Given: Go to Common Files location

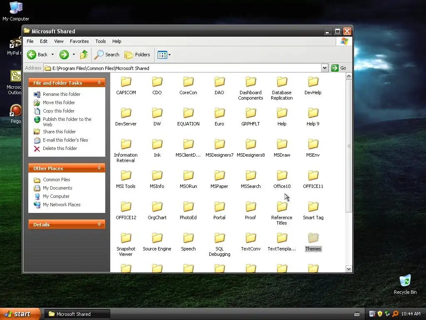Looking at the screenshot, I should 52,180.
